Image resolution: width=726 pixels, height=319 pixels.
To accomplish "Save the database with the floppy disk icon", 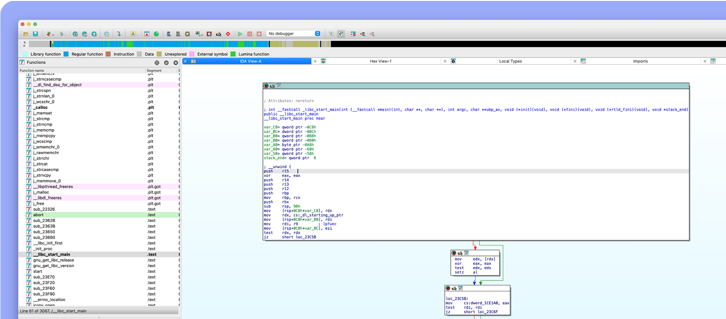I will (x=36, y=34).
